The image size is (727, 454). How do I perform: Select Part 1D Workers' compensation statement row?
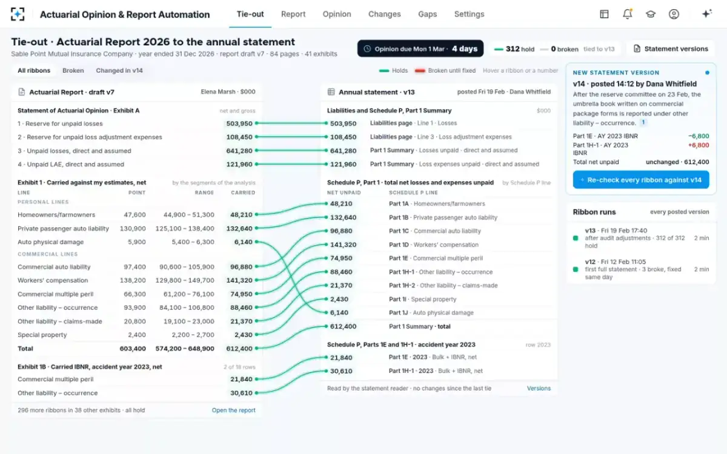pyautogui.click(x=439, y=245)
